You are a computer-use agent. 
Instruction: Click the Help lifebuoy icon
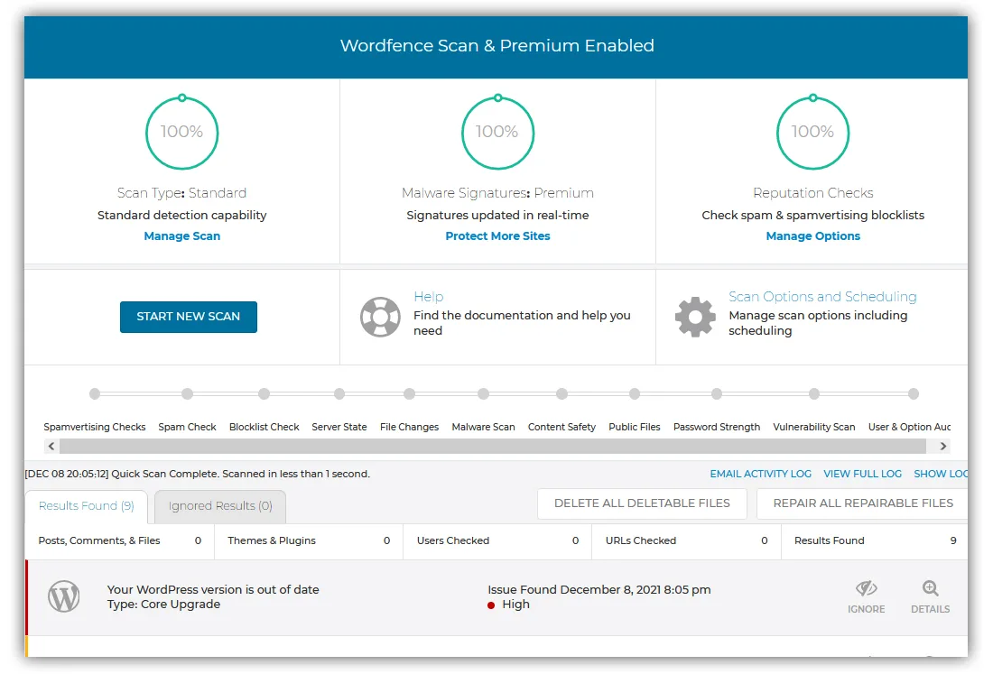click(x=380, y=317)
